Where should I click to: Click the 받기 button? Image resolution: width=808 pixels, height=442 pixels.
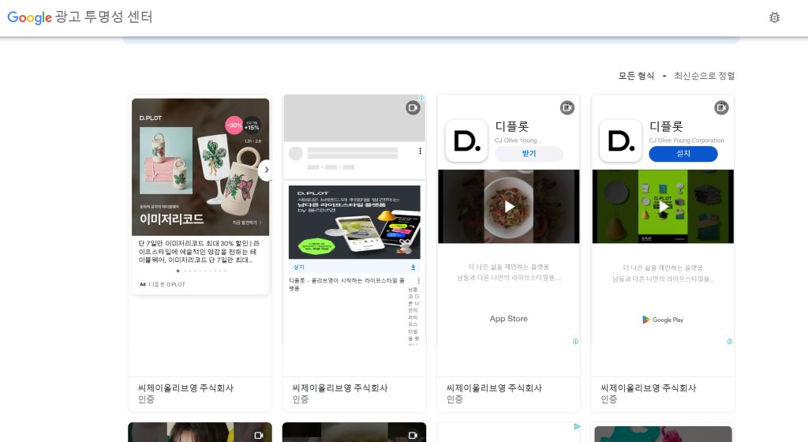529,153
